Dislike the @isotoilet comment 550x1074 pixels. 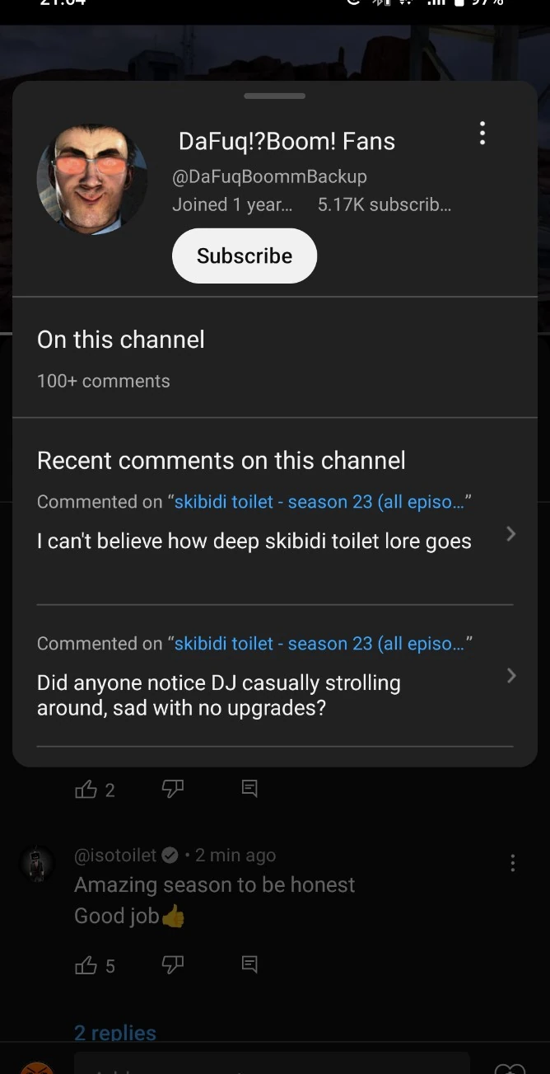pos(173,965)
